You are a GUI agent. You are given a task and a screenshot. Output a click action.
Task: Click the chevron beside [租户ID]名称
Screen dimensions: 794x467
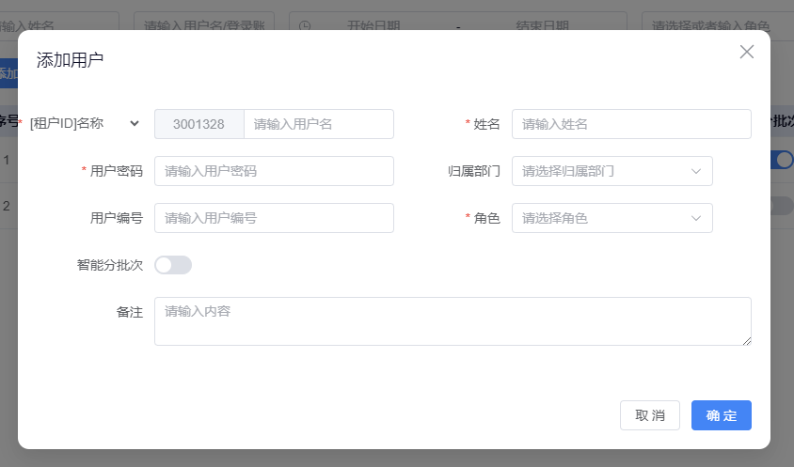(x=135, y=123)
